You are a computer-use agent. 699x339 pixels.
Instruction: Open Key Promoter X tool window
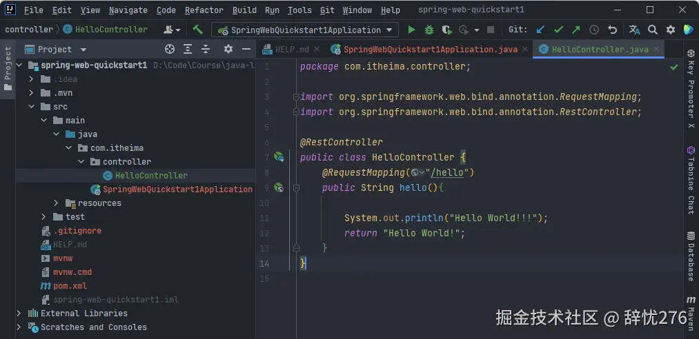[x=691, y=88]
